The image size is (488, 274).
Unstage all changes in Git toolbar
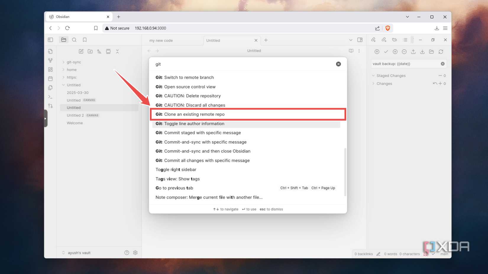(x=404, y=52)
